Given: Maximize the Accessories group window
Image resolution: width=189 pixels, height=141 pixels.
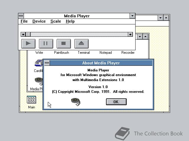Looking at the screenshot, I should coord(146,36).
